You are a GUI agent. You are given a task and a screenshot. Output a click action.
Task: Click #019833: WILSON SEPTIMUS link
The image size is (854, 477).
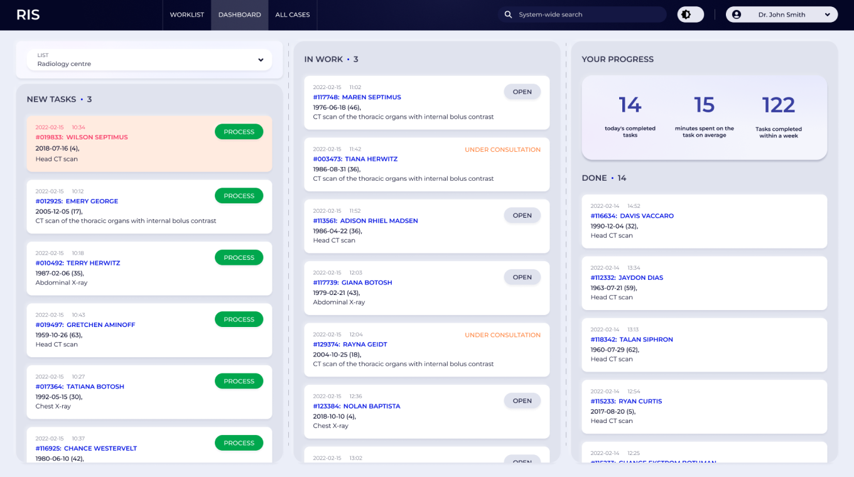[x=82, y=137]
